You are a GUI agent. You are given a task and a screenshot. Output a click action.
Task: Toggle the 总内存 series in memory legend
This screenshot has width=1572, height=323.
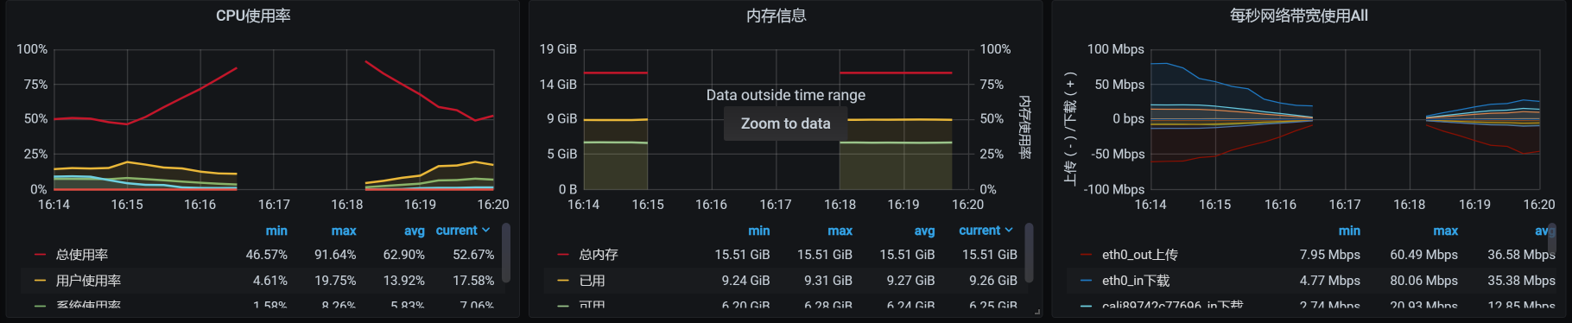click(x=599, y=255)
